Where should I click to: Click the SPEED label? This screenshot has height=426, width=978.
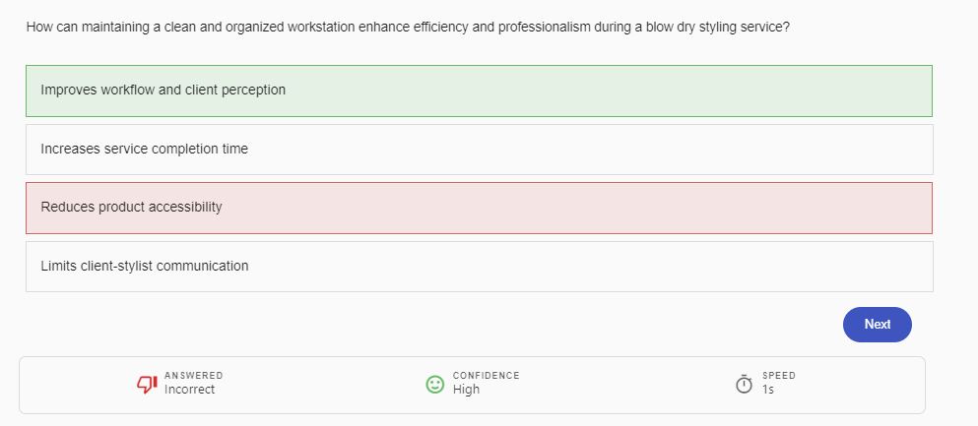pyautogui.click(x=778, y=376)
